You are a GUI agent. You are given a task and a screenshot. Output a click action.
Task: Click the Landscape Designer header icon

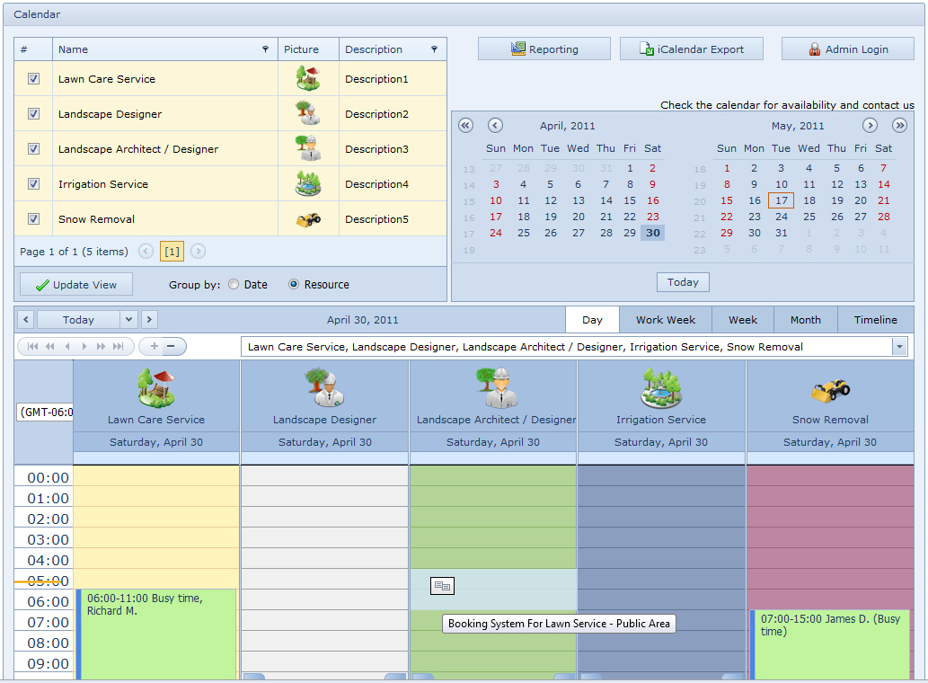[324, 388]
